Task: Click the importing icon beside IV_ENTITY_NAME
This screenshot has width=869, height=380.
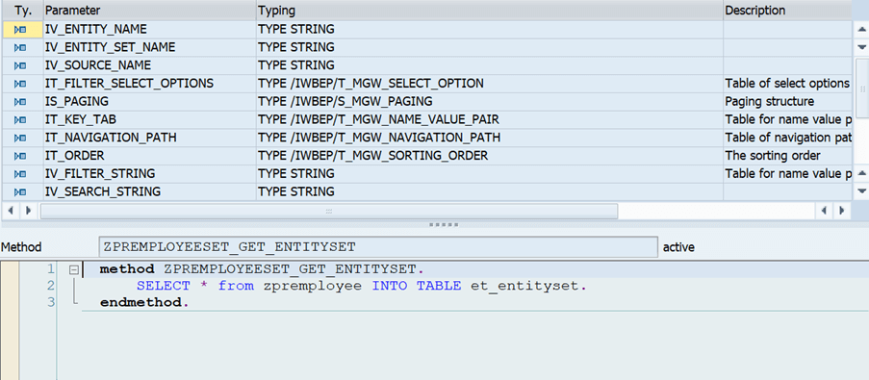Action: [x=20, y=30]
